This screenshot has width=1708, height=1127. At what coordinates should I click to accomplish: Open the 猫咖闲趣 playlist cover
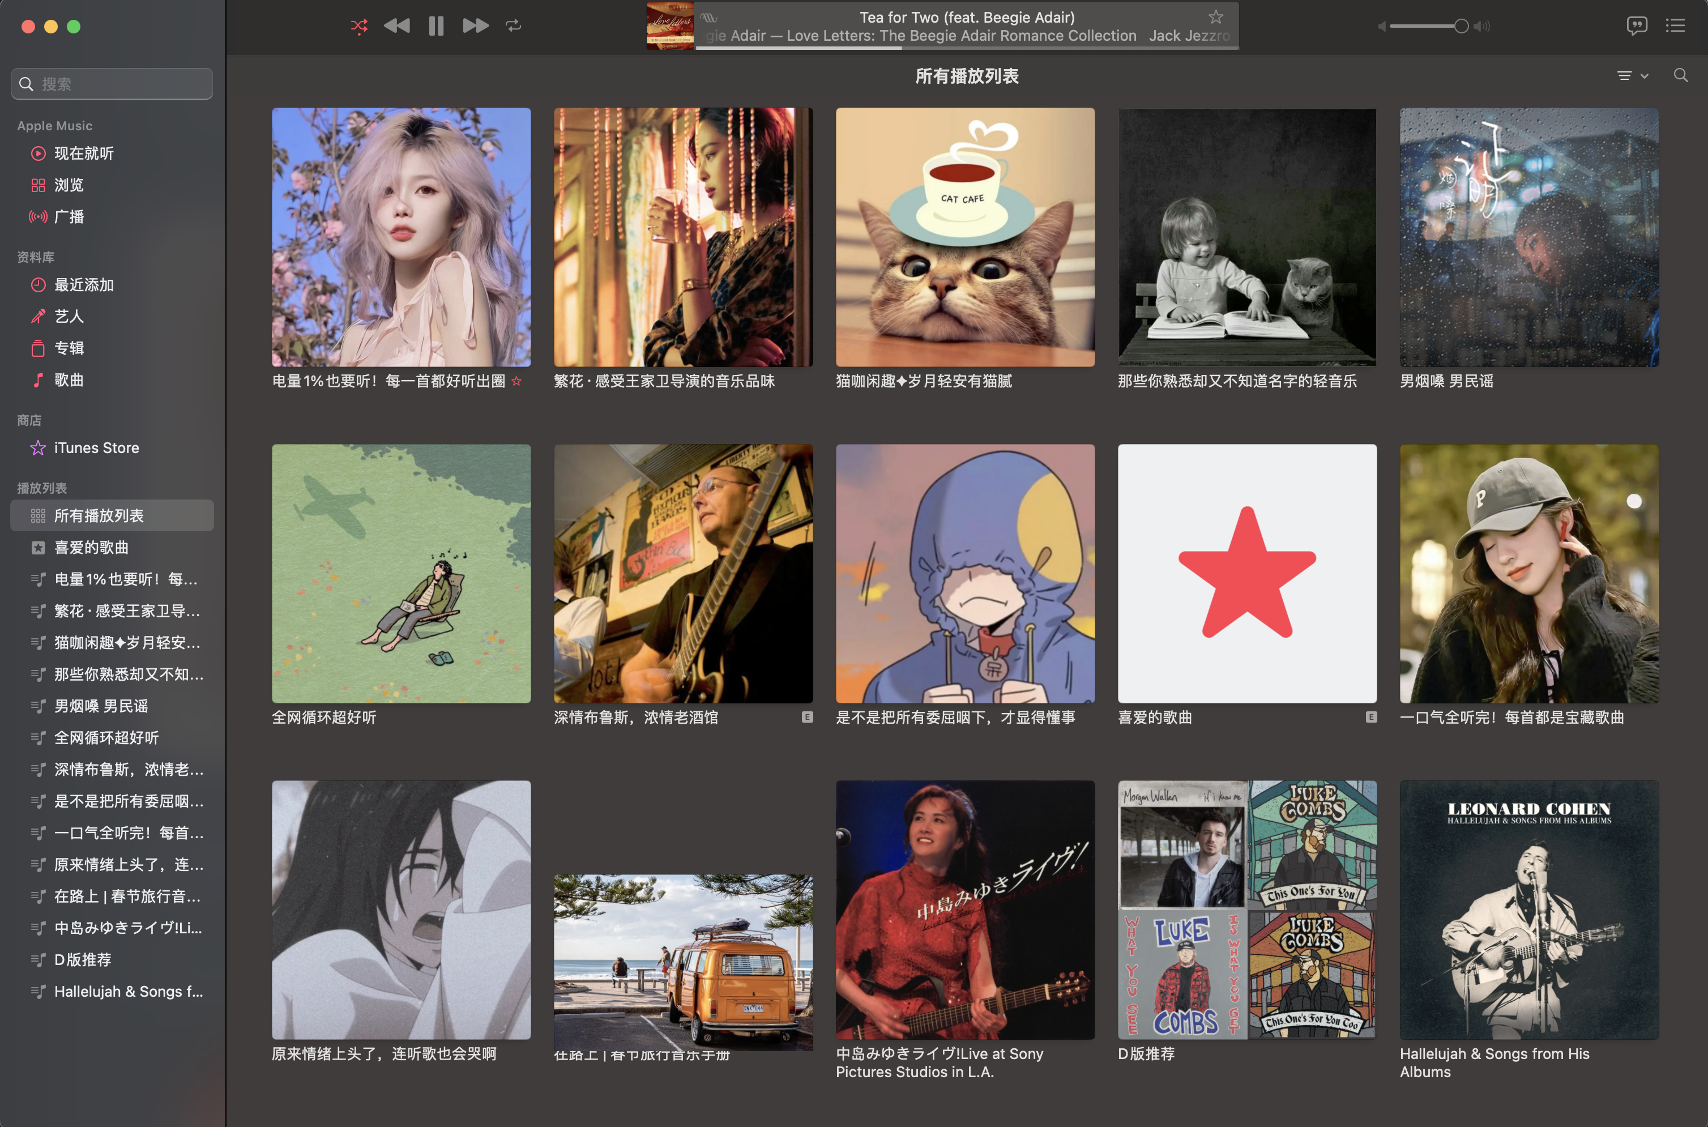pos(964,237)
